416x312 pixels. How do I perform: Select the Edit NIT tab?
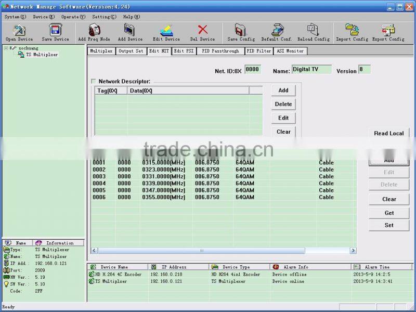[x=159, y=50]
